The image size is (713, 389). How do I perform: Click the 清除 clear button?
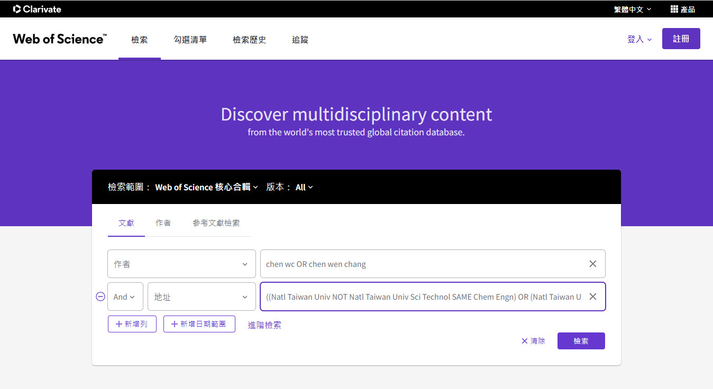tap(533, 341)
